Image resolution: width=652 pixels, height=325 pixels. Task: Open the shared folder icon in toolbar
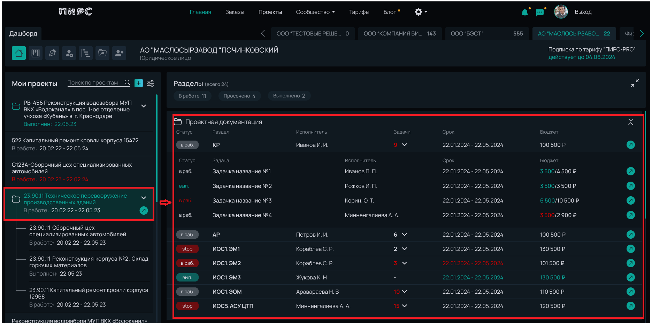coord(102,53)
